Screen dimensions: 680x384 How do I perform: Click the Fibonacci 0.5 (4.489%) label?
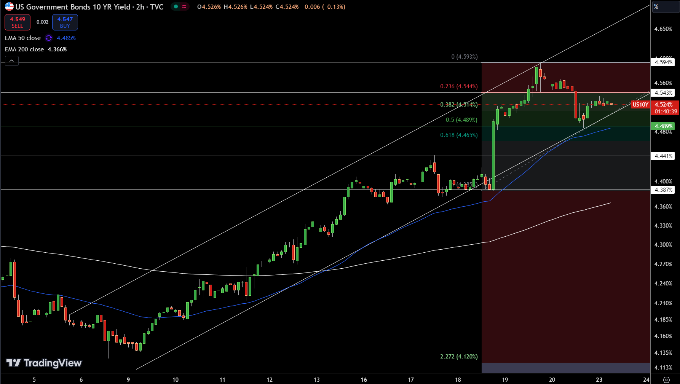pyautogui.click(x=461, y=120)
